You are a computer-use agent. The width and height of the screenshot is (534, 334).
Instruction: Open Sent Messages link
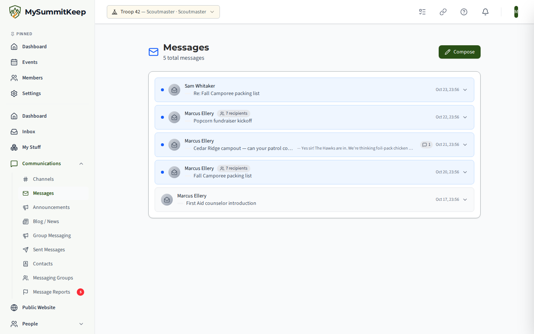[53, 250]
